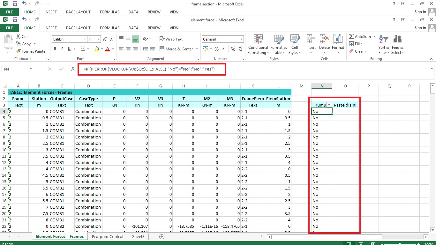Image resolution: width=436 pixels, height=245 pixels.
Task: Apply the red Font Color letter A
Action: coord(108,49)
